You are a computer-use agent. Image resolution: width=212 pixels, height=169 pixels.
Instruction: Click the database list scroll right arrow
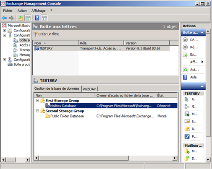coord(175,158)
